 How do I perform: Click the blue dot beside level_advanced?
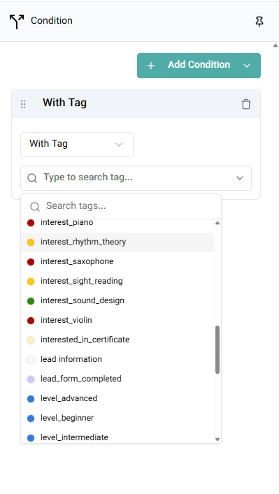31,398
